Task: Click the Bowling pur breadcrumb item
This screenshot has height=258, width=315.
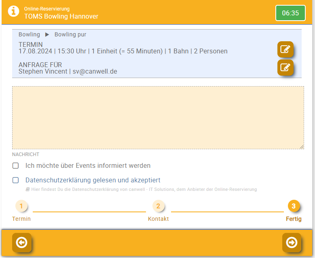Action: [x=70, y=35]
